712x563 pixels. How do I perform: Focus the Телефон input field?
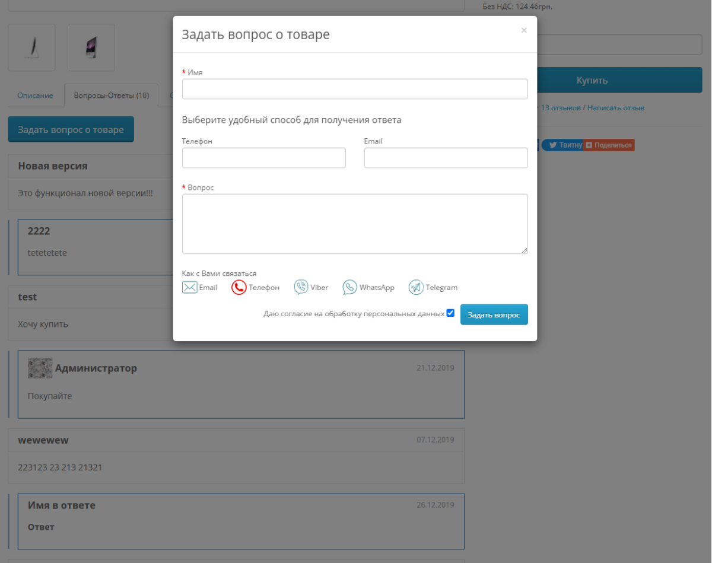(x=264, y=158)
